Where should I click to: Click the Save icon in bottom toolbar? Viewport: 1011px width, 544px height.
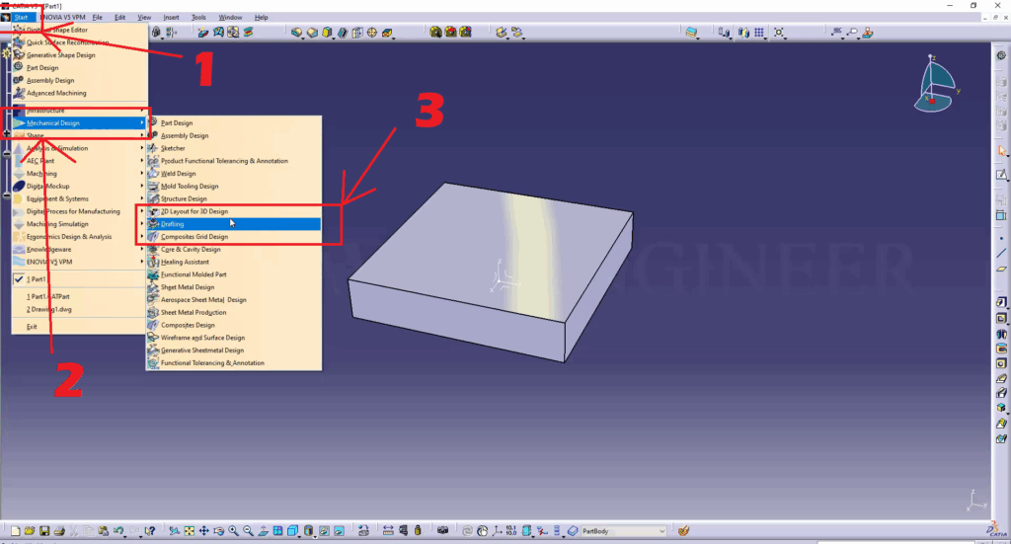click(44, 531)
